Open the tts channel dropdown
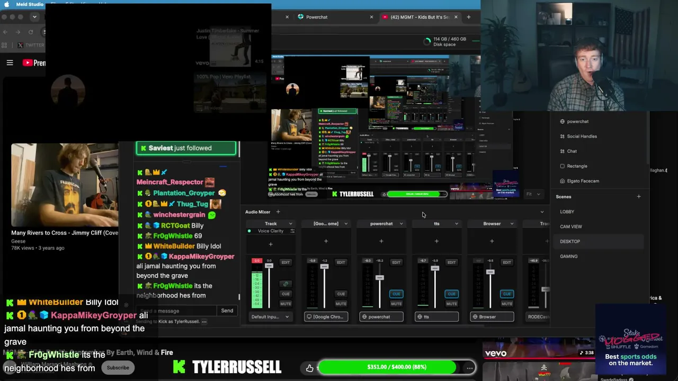This screenshot has height=381, width=678. (457, 224)
